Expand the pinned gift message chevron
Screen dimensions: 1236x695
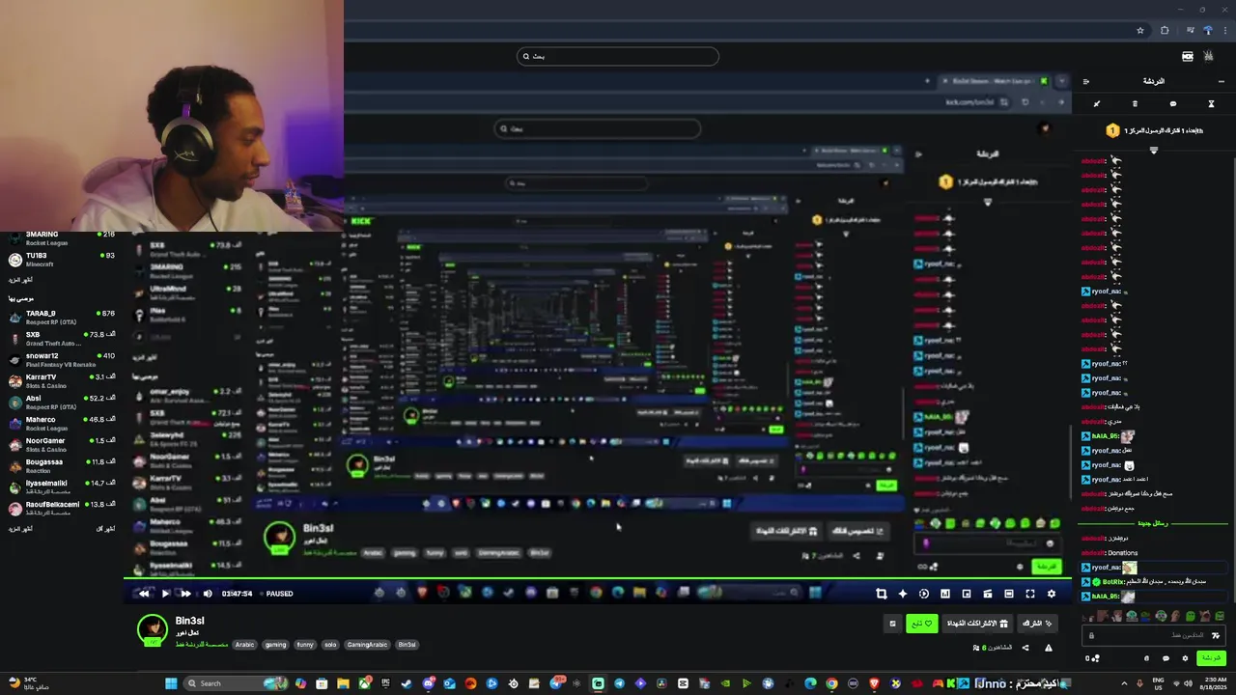(x=1154, y=151)
